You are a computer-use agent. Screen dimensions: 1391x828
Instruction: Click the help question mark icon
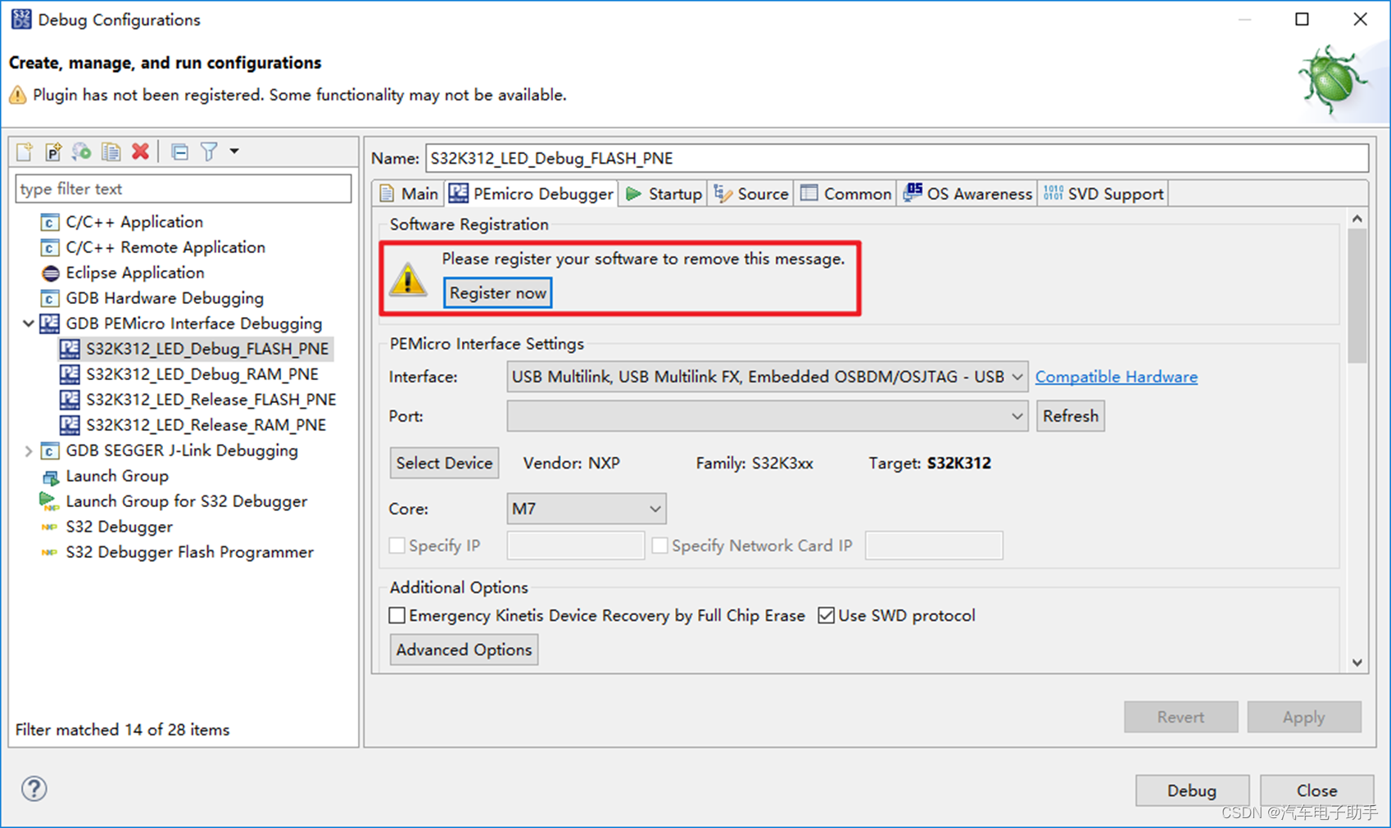coord(34,789)
